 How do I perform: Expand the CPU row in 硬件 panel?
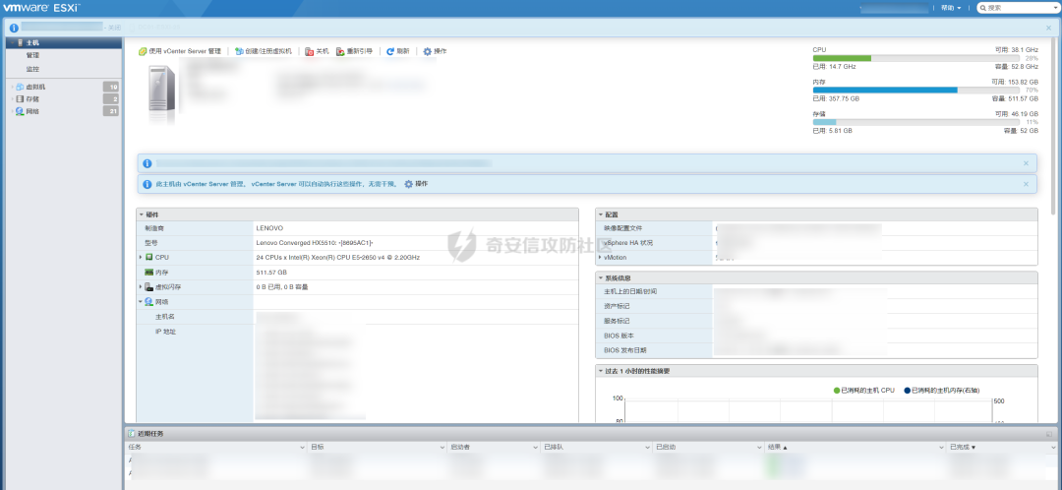tap(141, 258)
